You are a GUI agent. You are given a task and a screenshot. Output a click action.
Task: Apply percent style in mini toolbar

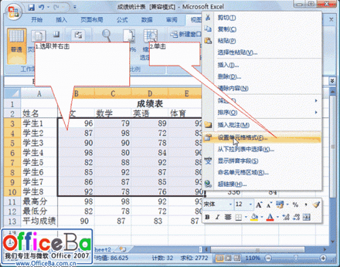(x=295, y=204)
